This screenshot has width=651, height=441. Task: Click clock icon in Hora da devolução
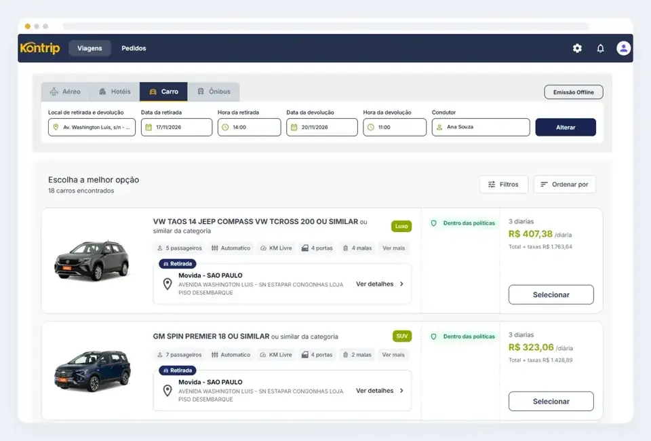pyautogui.click(x=371, y=127)
